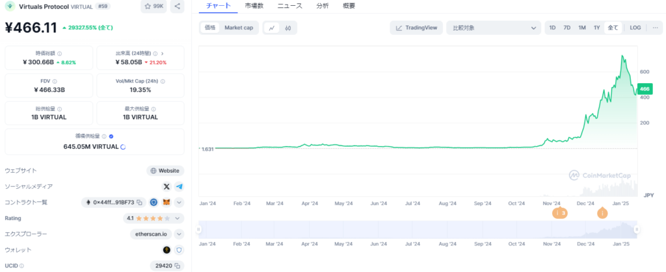The height and width of the screenshot is (272, 666).
Task: Open the etherscan.io explorer link
Action: (151, 234)
